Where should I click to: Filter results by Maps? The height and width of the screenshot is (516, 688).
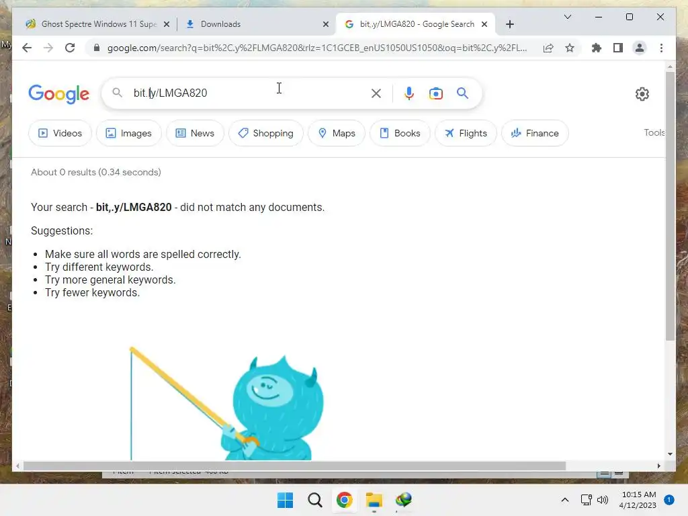point(337,133)
